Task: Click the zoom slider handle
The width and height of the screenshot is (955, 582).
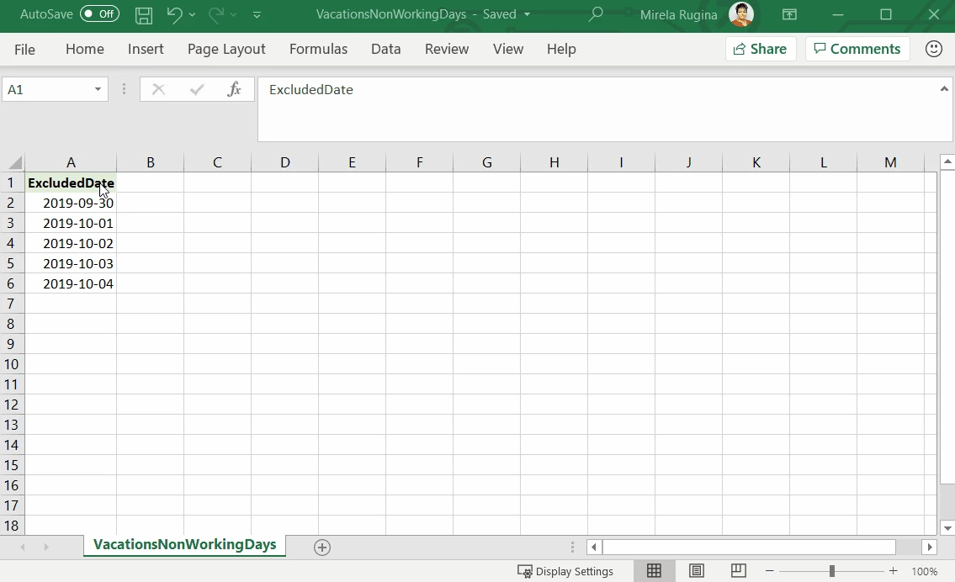Action: pyautogui.click(x=831, y=571)
